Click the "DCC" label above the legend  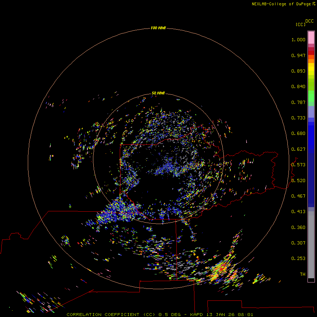[x=310, y=21]
